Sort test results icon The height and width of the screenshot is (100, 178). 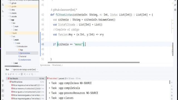click(25, 74)
